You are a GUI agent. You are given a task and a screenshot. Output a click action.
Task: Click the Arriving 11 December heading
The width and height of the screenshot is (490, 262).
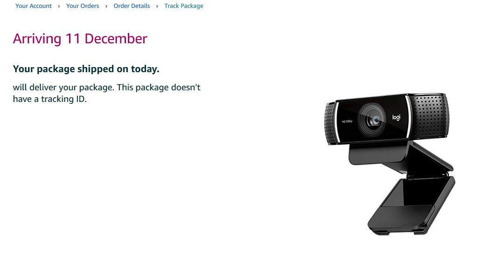(x=80, y=39)
